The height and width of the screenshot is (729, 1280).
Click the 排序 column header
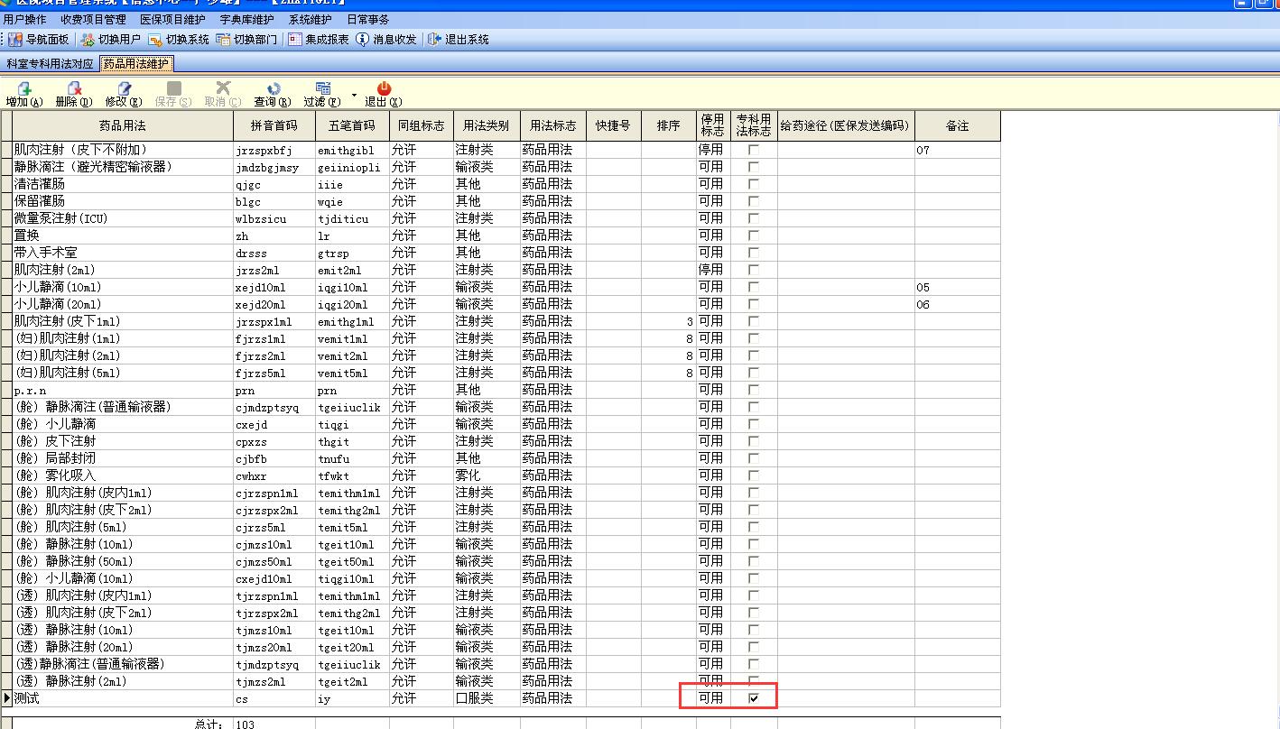[669, 126]
